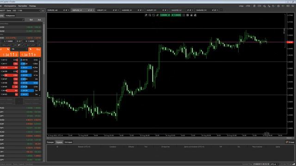Detach the GBPUSD H1 chart icon
296x166 pixels.
tap(91, 10)
